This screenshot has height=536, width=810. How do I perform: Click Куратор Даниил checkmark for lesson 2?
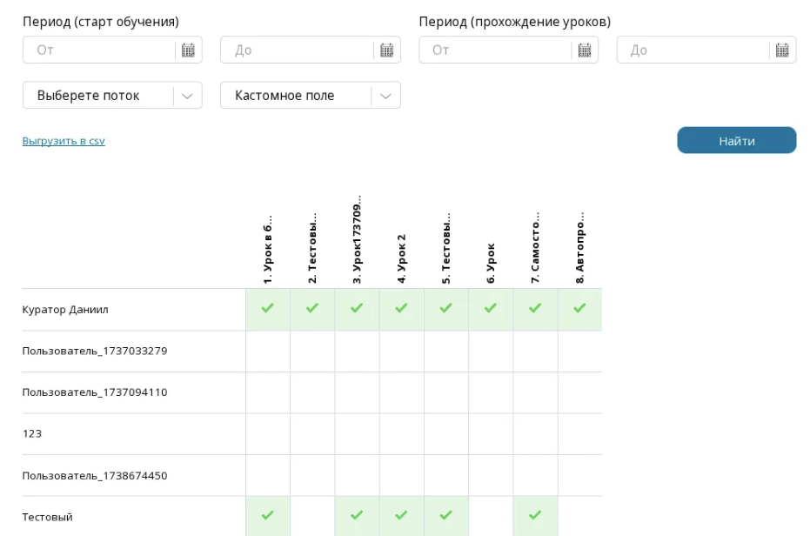click(x=312, y=308)
